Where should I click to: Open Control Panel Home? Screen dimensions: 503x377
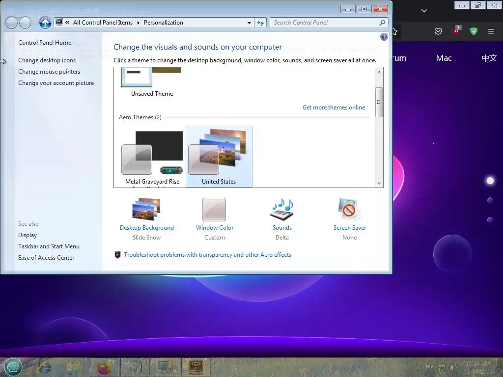45,43
